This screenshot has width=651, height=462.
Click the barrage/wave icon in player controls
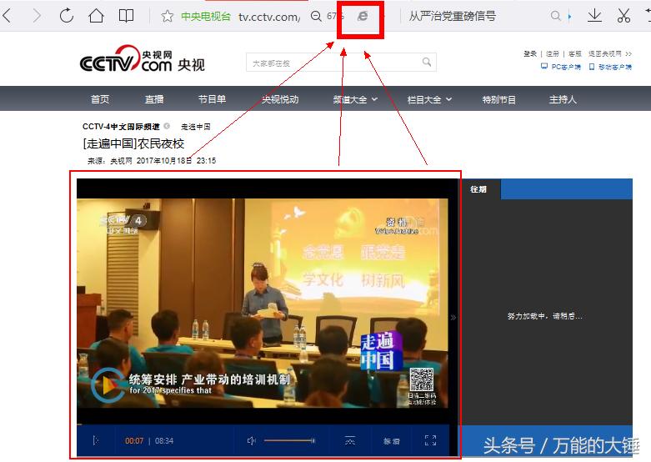[x=350, y=440]
